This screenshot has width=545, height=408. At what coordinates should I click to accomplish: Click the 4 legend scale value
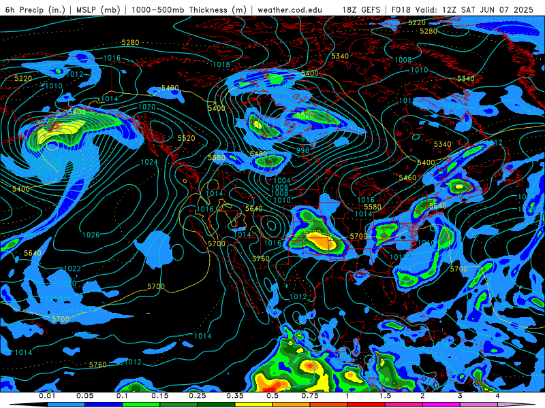[498, 396]
